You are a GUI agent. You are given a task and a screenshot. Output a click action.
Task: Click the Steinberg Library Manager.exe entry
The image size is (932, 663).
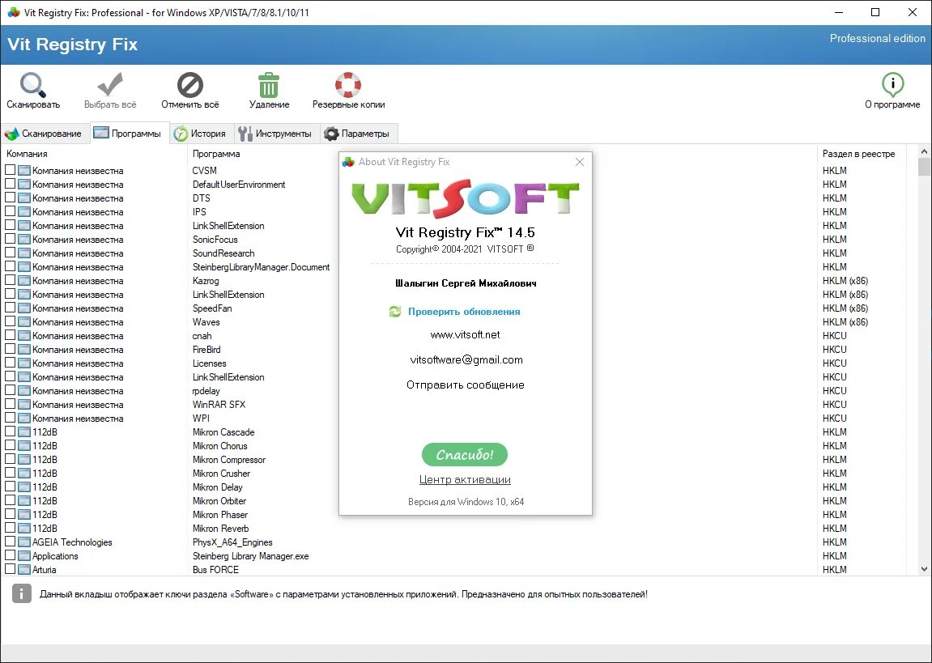[250, 556]
